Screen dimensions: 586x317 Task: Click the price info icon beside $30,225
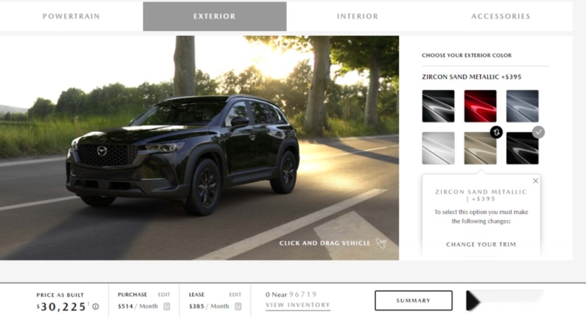coord(96,307)
